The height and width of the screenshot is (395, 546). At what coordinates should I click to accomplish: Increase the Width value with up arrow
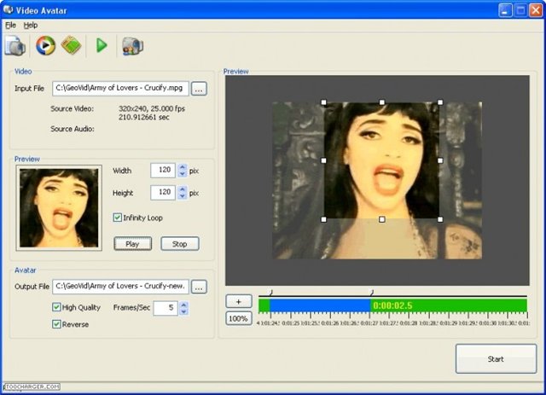(182, 167)
